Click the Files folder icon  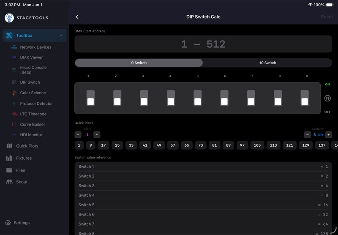pos(9,170)
